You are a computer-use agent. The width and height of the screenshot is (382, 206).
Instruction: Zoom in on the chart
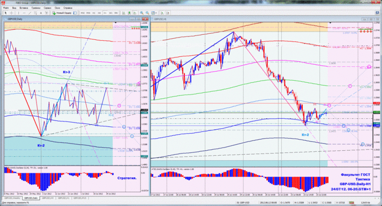tap(142, 13)
